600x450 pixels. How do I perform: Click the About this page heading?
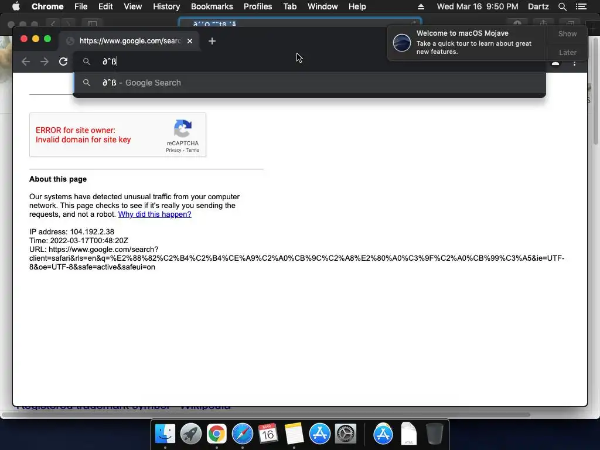click(x=58, y=179)
